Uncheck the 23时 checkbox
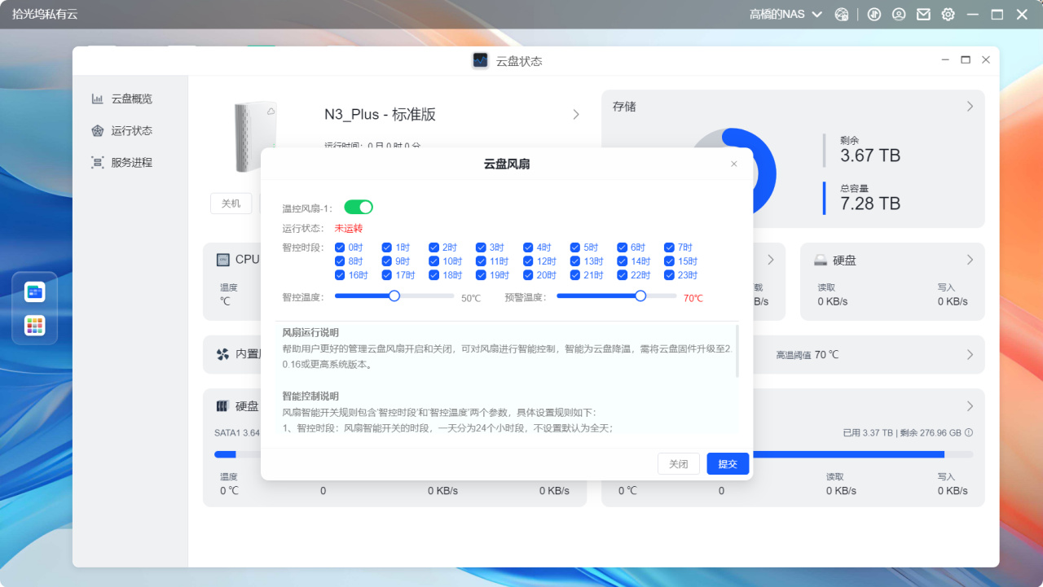This screenshot has width=1043, height=587. click(670, 275)
